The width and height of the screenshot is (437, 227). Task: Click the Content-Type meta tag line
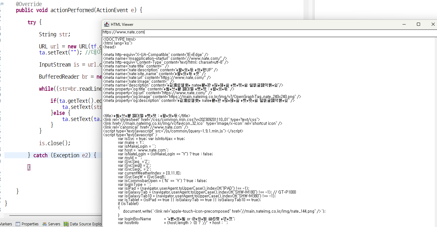(166, 62)
